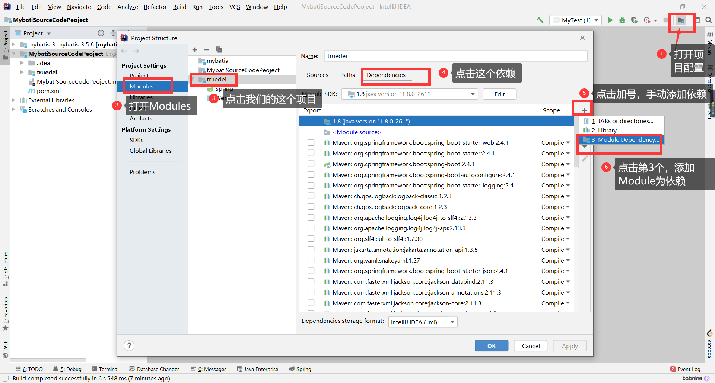715x383 pixels.
Task: Open the Project Structure toolbar icon
Action: pyautogui.click(x=681, y=20)
